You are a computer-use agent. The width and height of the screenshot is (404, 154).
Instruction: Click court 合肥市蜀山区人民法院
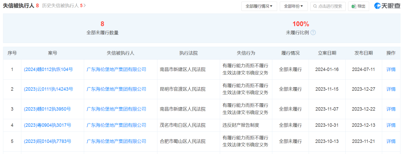[183, 141]
